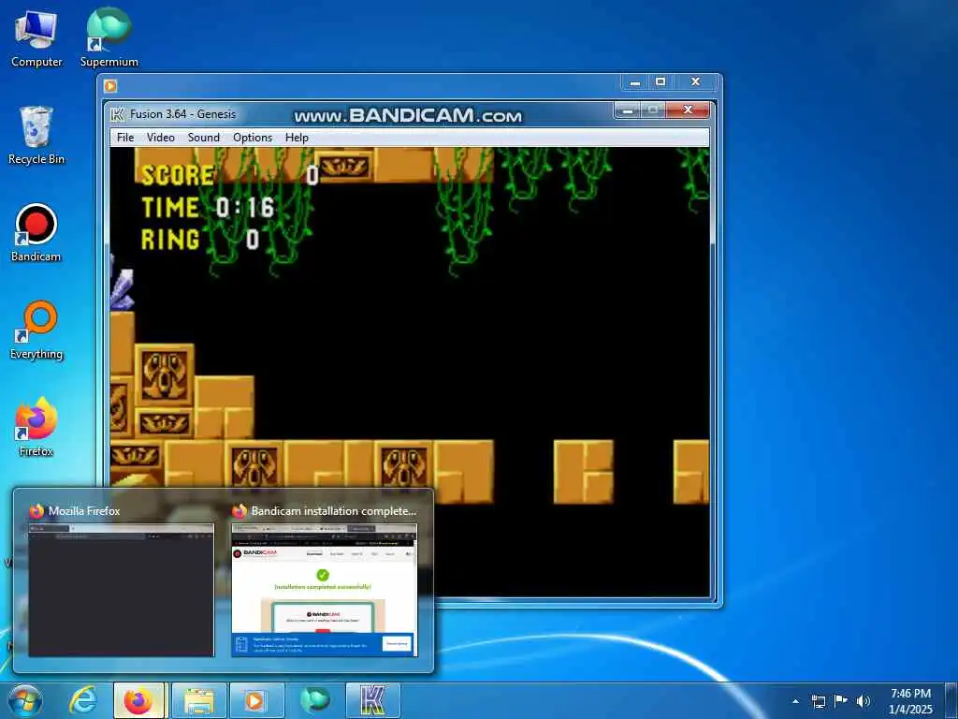This screenshot has width=958, height=719.
Task: Click the network tray icon
Action: click(x=818, y=701)
